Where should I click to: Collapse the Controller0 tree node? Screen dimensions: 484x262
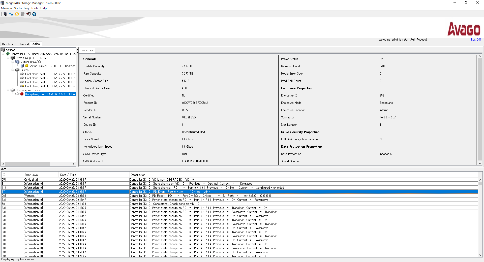pyautogui.click(x=3, y=54)
